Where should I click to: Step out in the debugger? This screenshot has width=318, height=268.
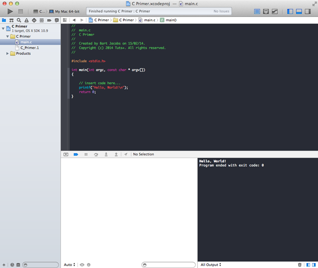[x=116, y=154]
